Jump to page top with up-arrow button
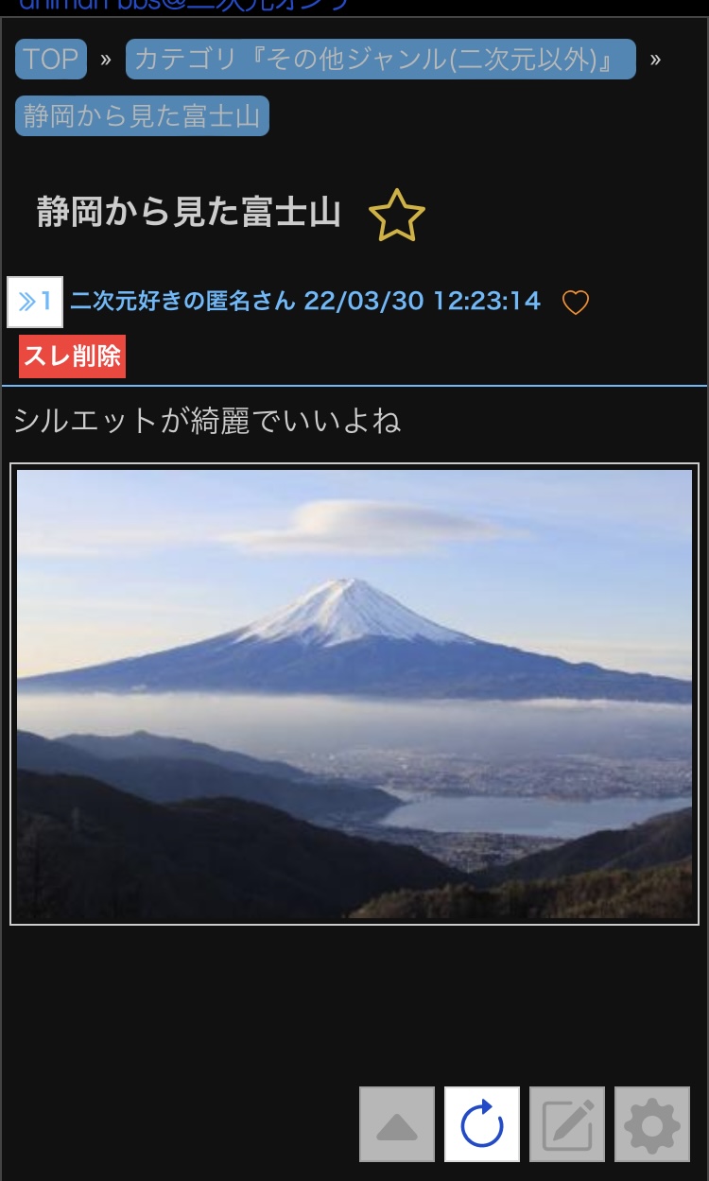This screenshot has height=1181, width=709. [397, 1124]
